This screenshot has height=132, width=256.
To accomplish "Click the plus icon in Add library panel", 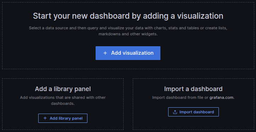I will (x=45, y=118).
